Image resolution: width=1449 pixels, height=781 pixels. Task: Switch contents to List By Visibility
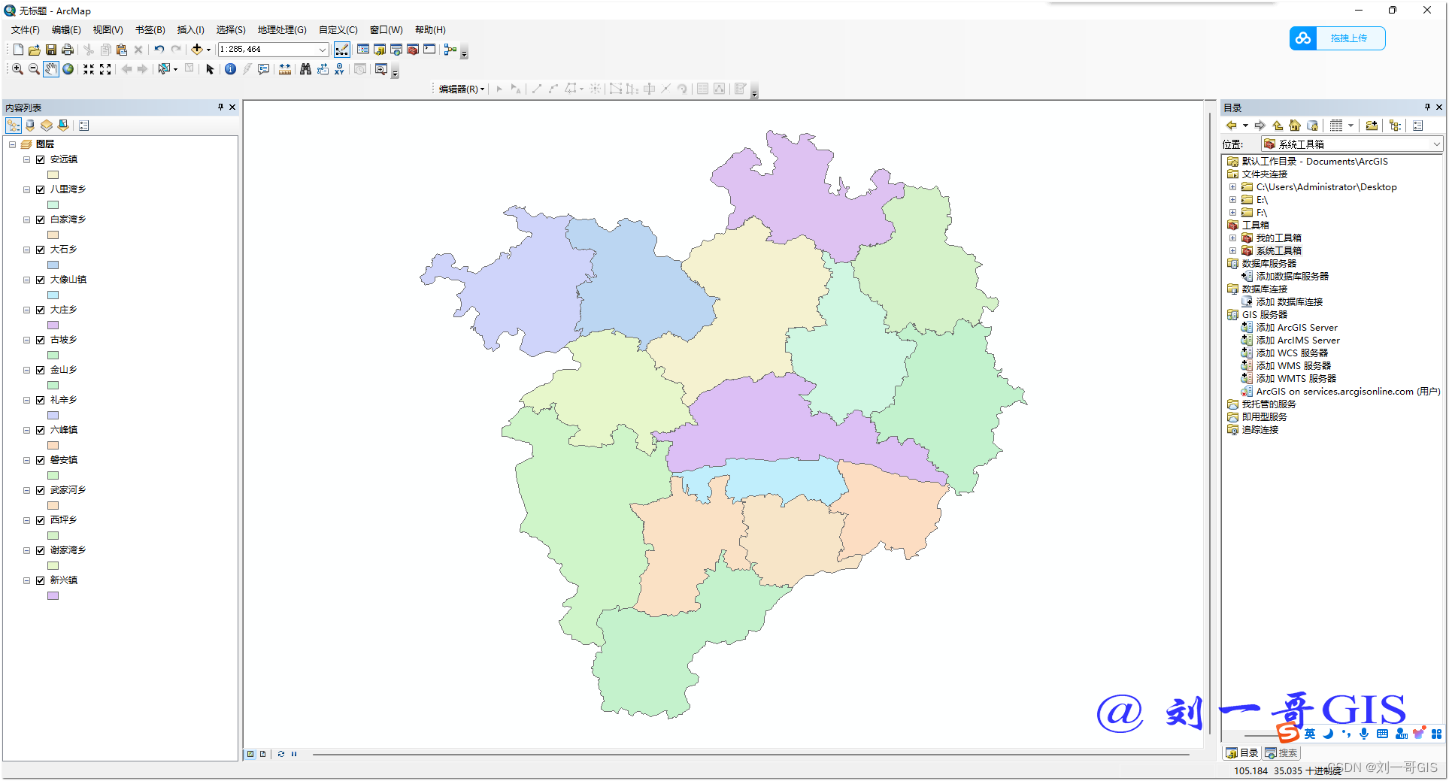tap(47, 126)
